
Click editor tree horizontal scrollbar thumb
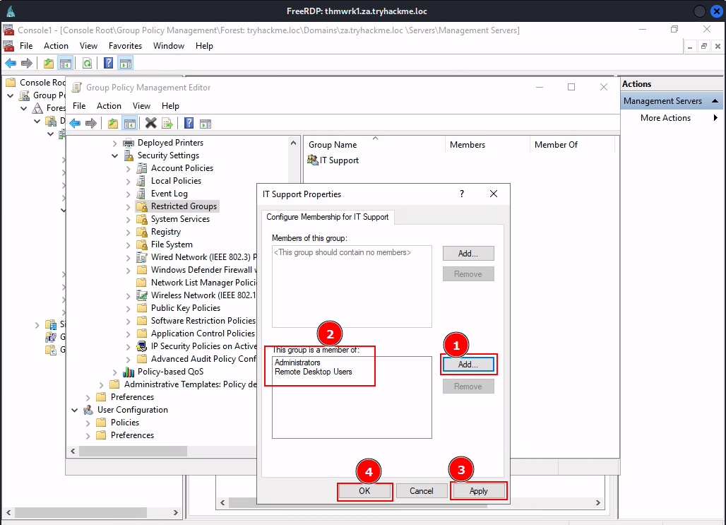133,451
